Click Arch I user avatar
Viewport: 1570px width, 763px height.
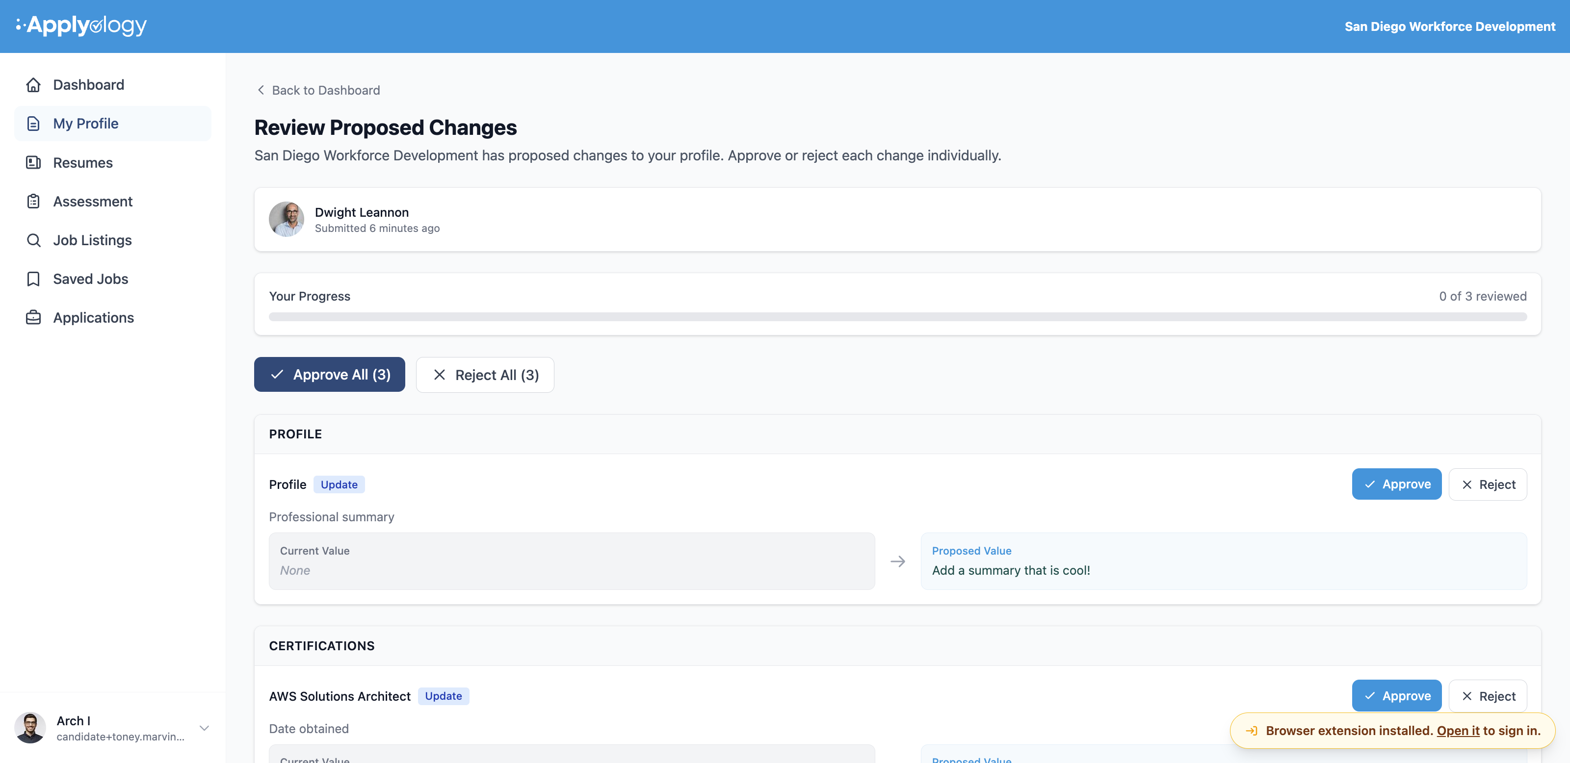pos(30,728)
